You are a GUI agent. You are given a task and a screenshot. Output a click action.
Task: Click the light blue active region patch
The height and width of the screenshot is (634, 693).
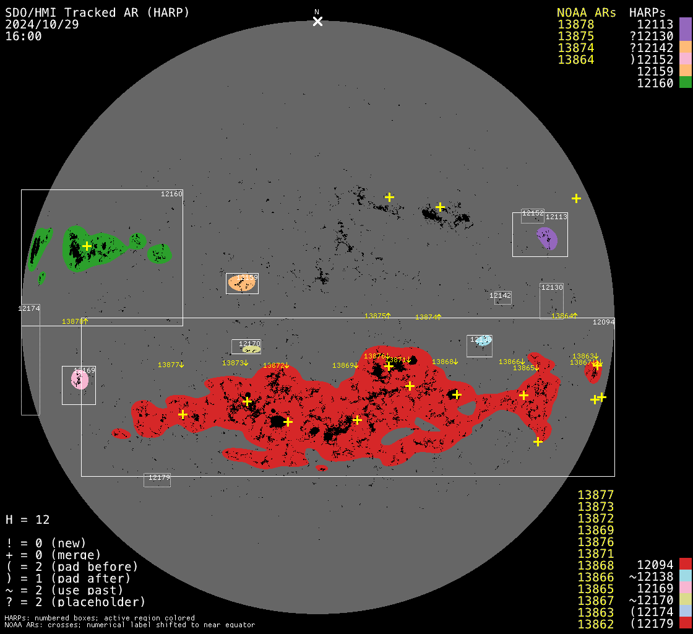pyautogui.click(x=483, y=341)
